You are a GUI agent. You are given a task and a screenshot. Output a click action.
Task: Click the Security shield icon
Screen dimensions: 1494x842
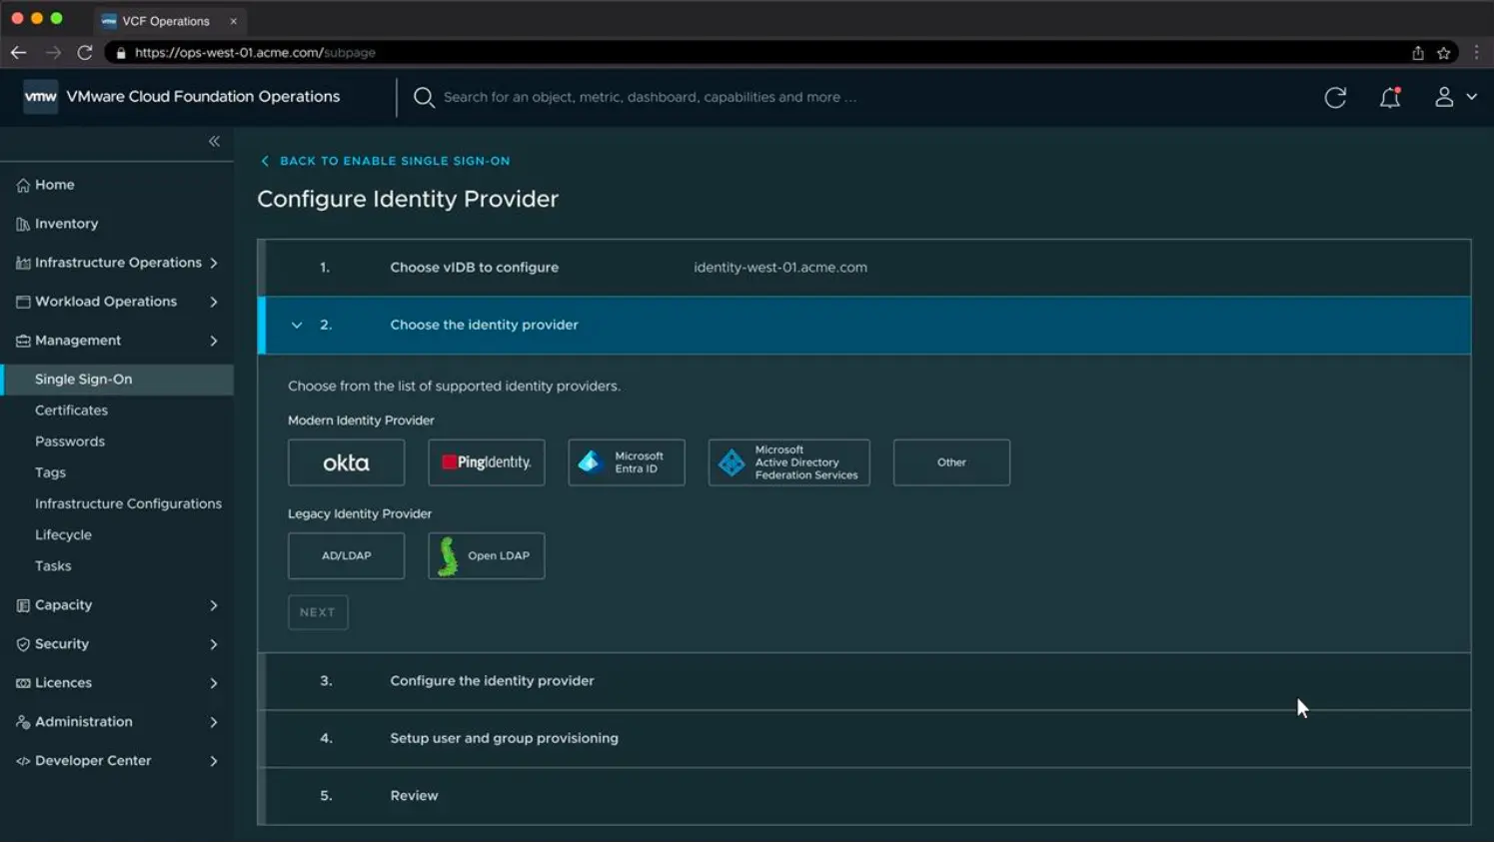23,644
